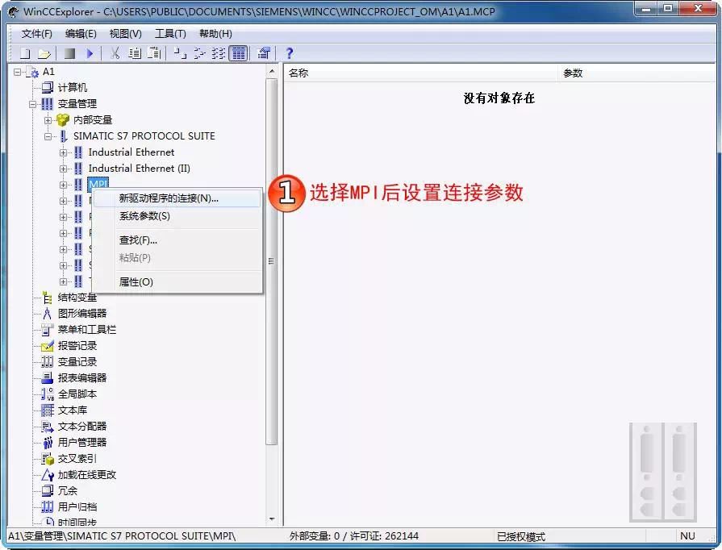Choose 属性(O) in the context menu
Image resolution: width=722 pixels, height=550 pixels.
click(177, 282)
